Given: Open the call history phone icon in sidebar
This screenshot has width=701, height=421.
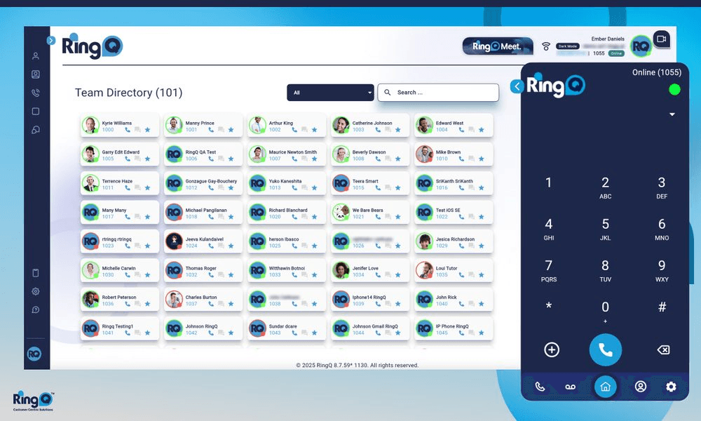Looking at the screenshot, I should coord(36,93).
